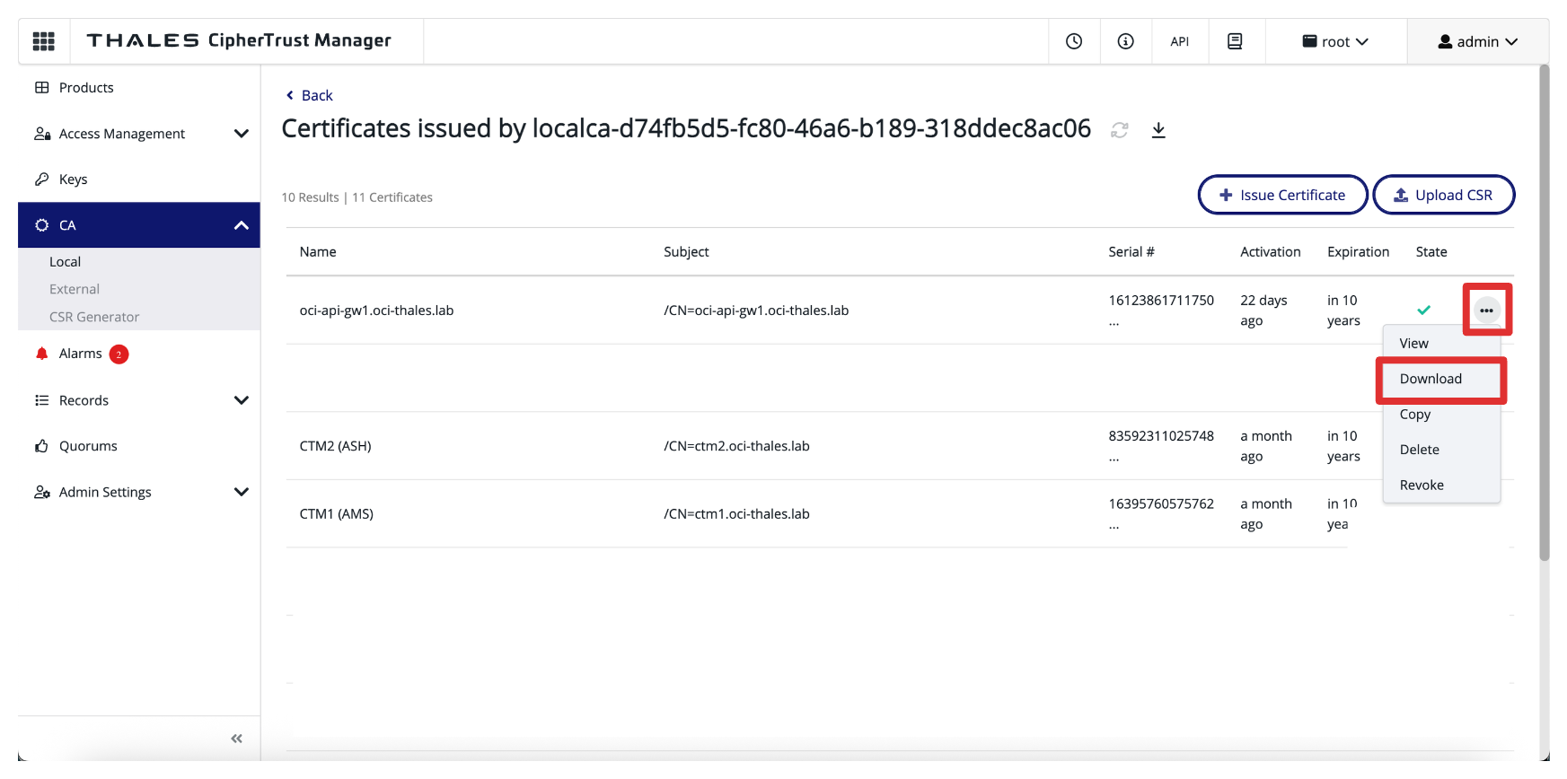Viewport: 1567px width, 779px height.
Task: Open the info icon in top bar
Action: point(1125,41)
